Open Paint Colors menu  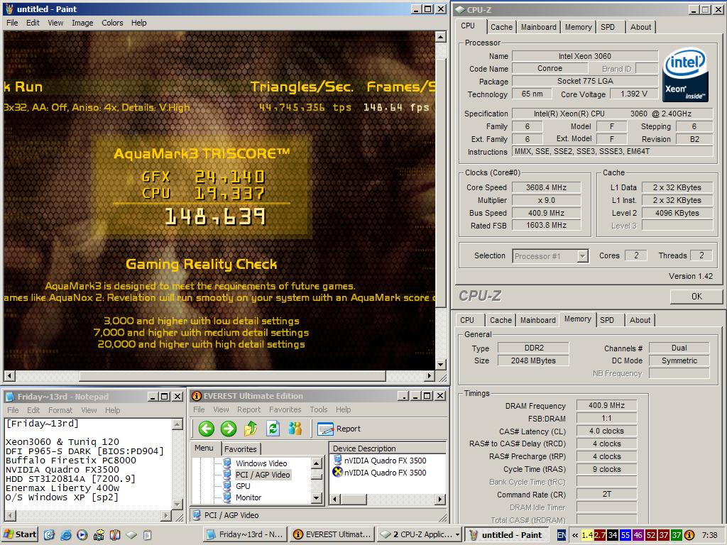point(112,23)
